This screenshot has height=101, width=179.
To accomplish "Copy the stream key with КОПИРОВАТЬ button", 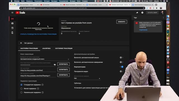I will (63, 64).
